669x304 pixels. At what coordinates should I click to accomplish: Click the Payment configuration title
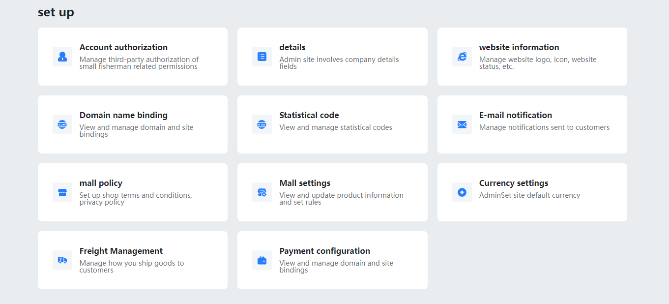click(x=324, y=251)
